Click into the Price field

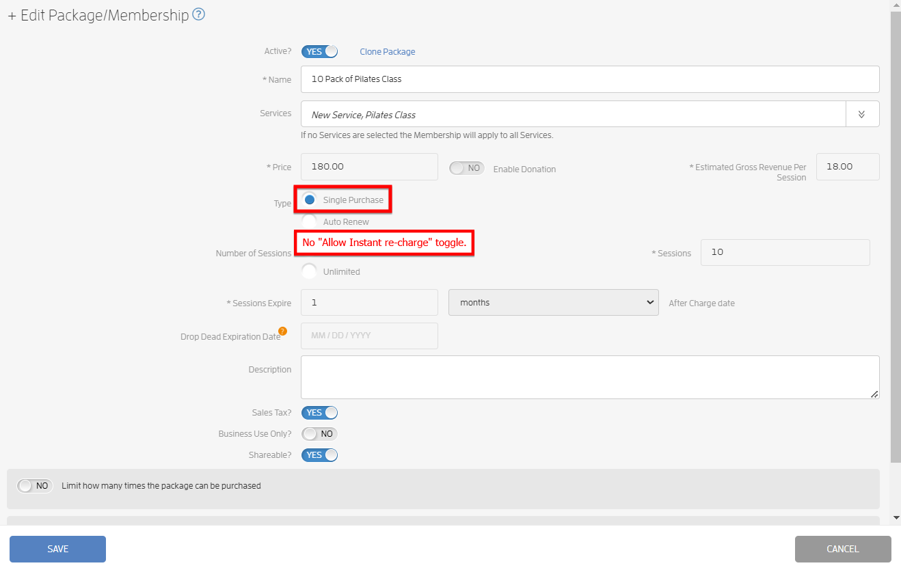[369, 167]
